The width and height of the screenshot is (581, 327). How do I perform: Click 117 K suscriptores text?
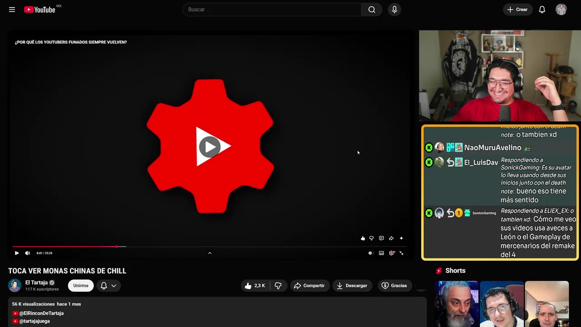click(x=42, y=289)
